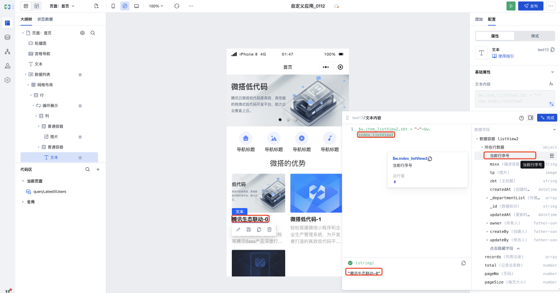Switch to single-pane layout toggle
This screenshot has width=560, height=293.
coord(26,6)
